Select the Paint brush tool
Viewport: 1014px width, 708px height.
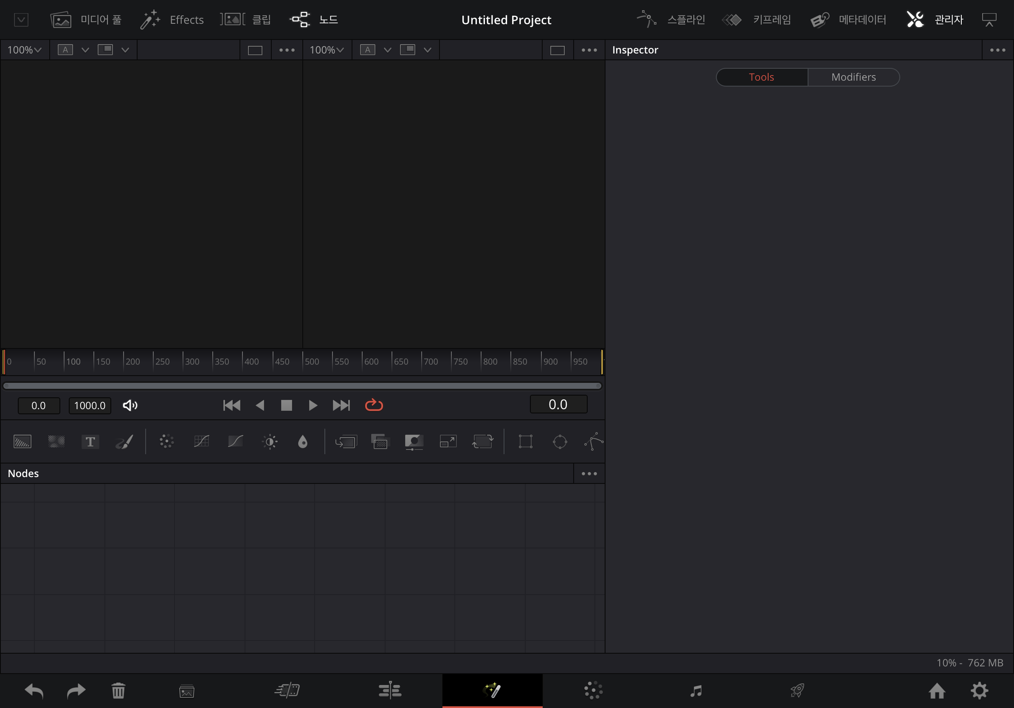124,441
